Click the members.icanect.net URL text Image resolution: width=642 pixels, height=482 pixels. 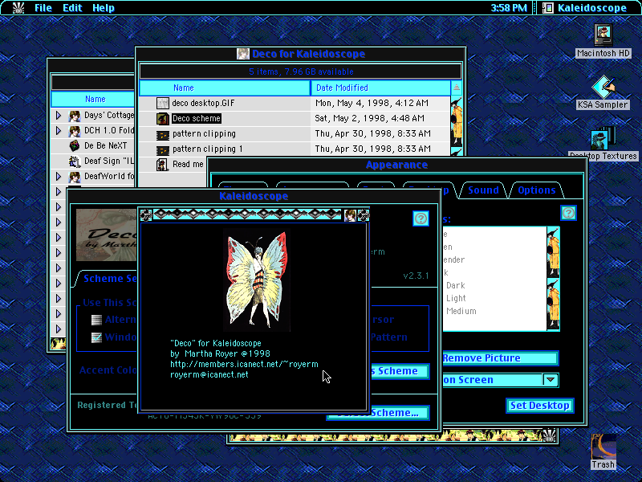click(x=244, y=364)
